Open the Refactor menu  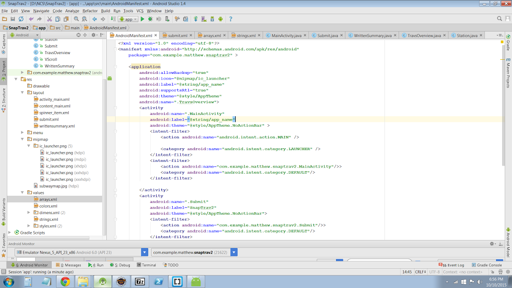pyautogui.click(x=90, y=10)
